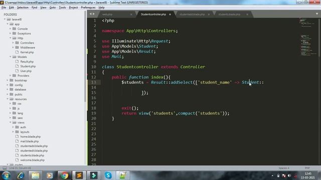Close the students.blade.php tab
The image size is (321, 180).
(247, 14)
